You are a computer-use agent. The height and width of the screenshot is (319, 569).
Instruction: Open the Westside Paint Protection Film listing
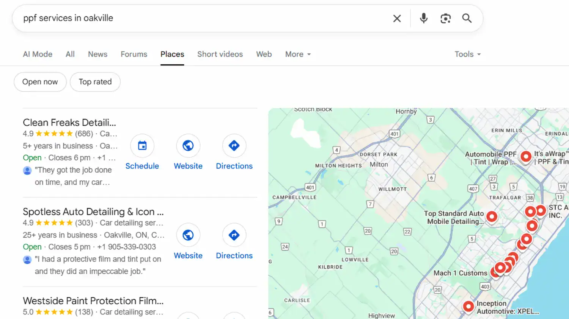pos(93,301)
